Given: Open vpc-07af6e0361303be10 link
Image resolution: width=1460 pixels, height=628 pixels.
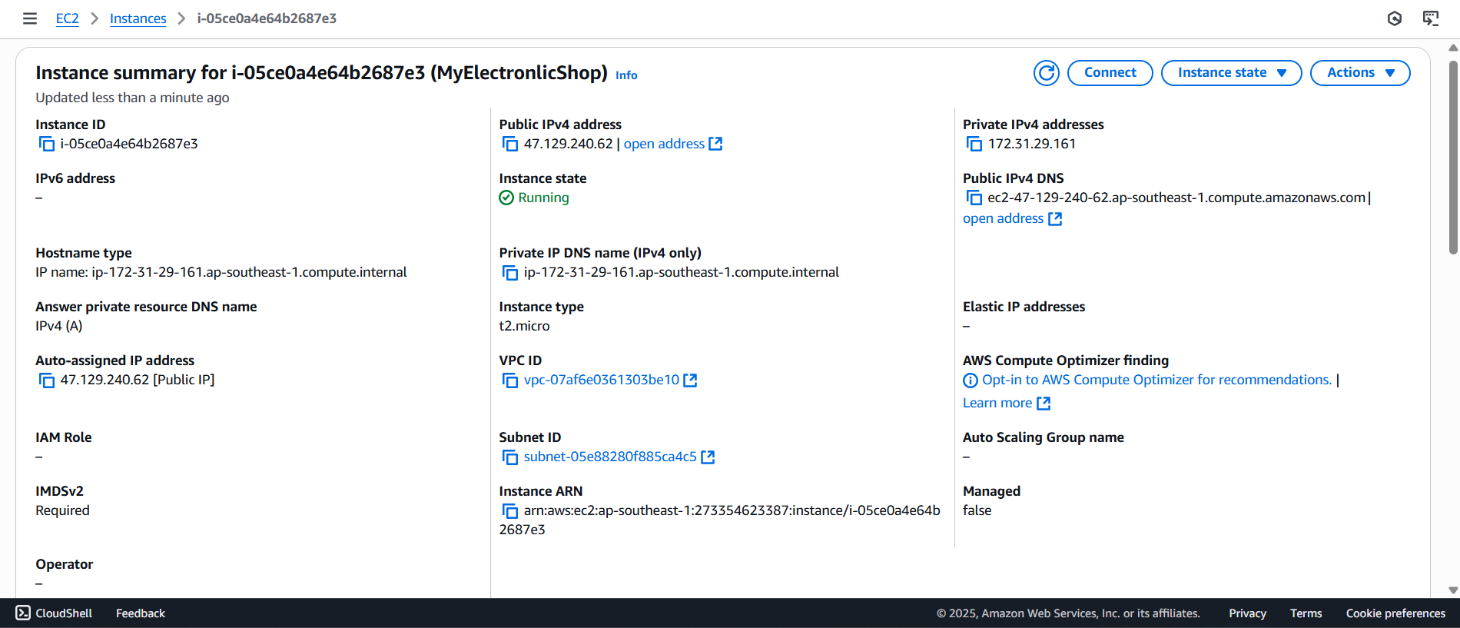Looking at the screenshot, I should pyautogui.click(x=602, y=380).
